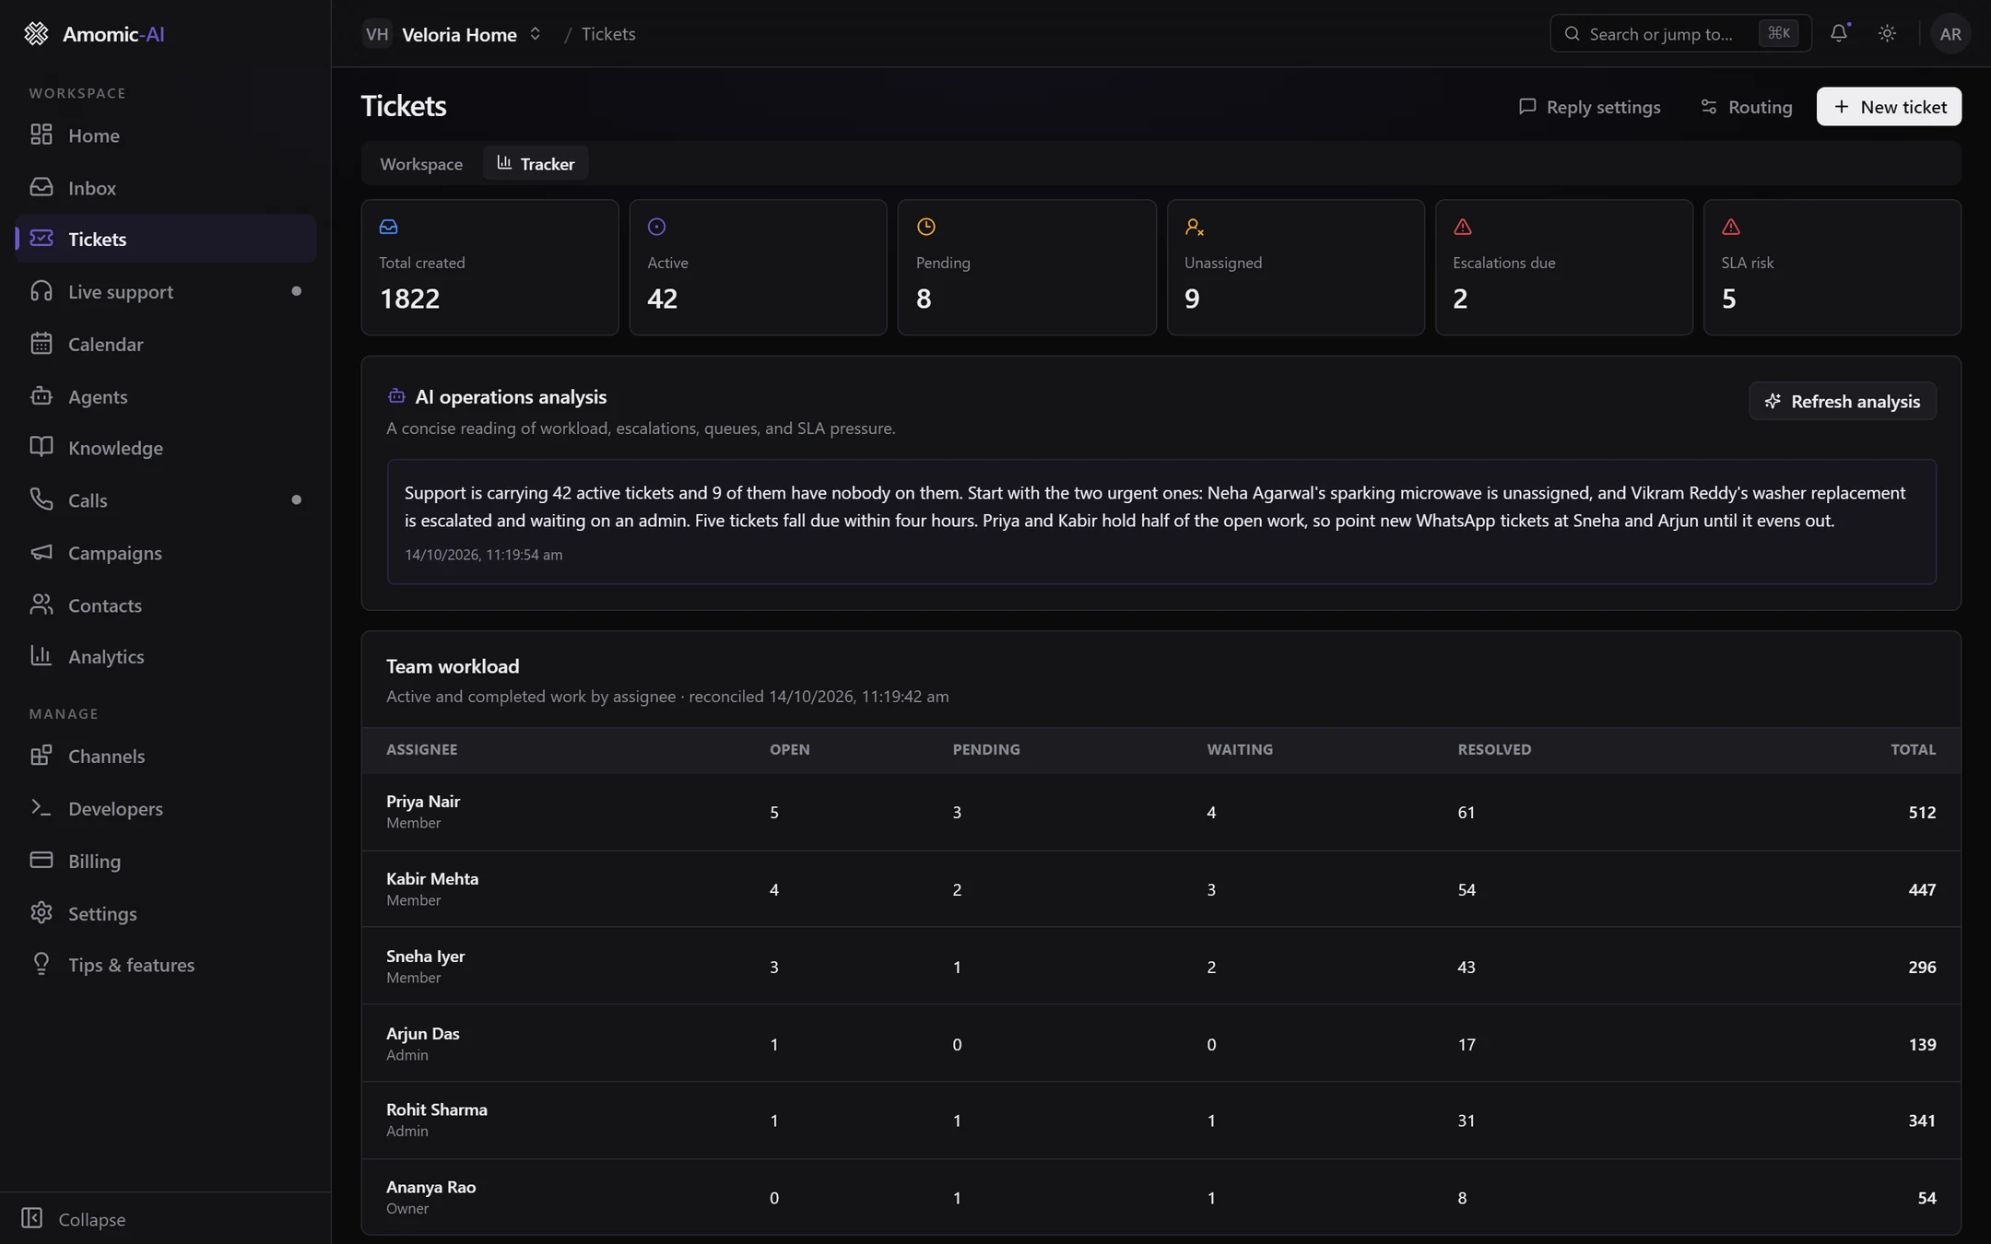The width and height of the screenshot is (1991, 1244).
Task: Click Sneha Iyer in workload table
Action: pos(425,956)
